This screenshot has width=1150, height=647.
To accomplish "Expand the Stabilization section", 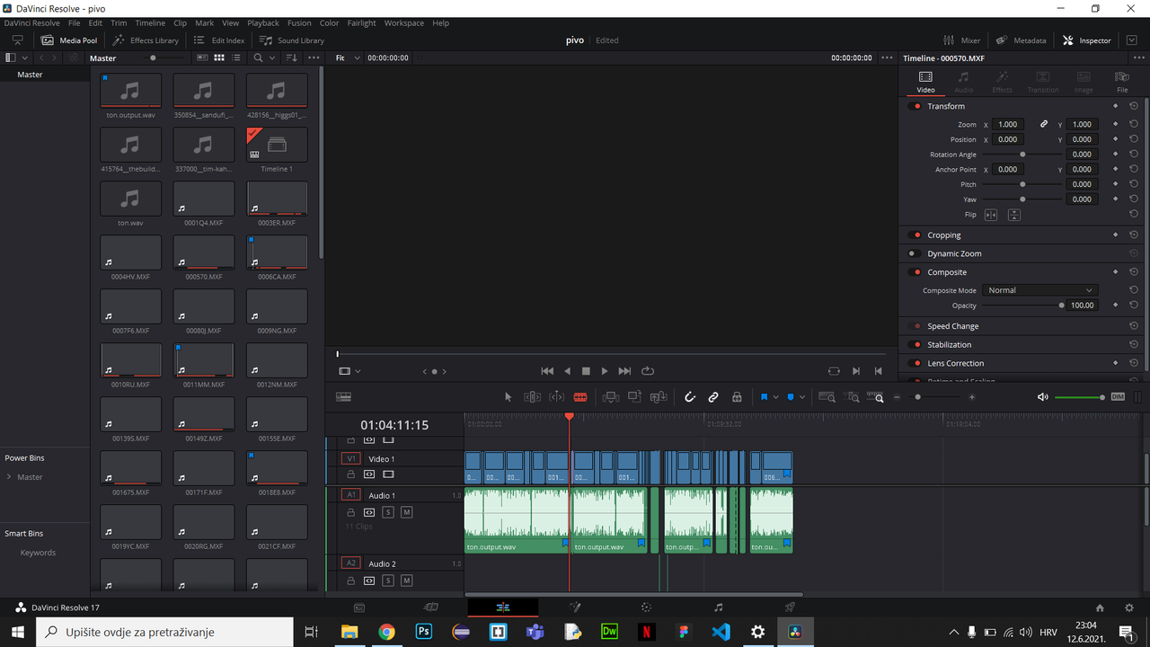I will click(x=949, y=345).
